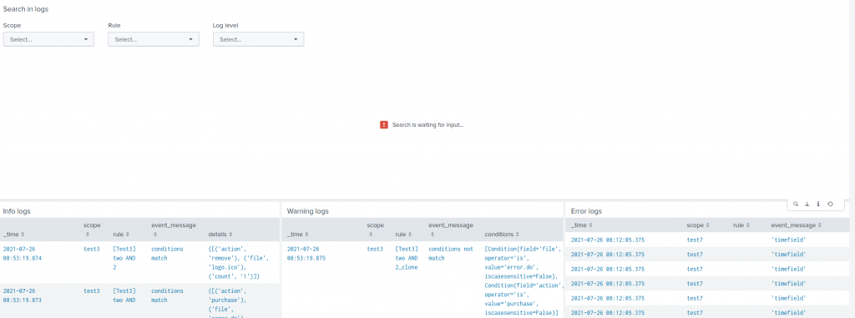This screenshot has width=855, height=318.
Task: Click '[Test3] two AND 2' rule in Info logs
Action: coord(124,258)
